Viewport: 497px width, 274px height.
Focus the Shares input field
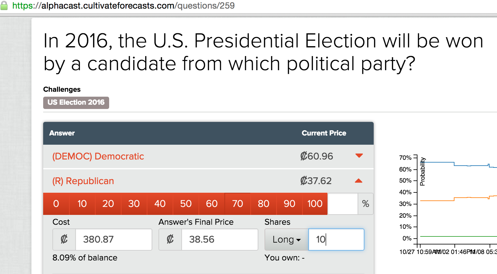pyautogui.click(x=336, y=239)
